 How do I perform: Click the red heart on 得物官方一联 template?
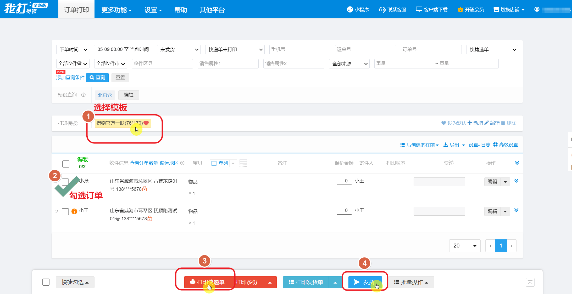(x=146, y=123)
